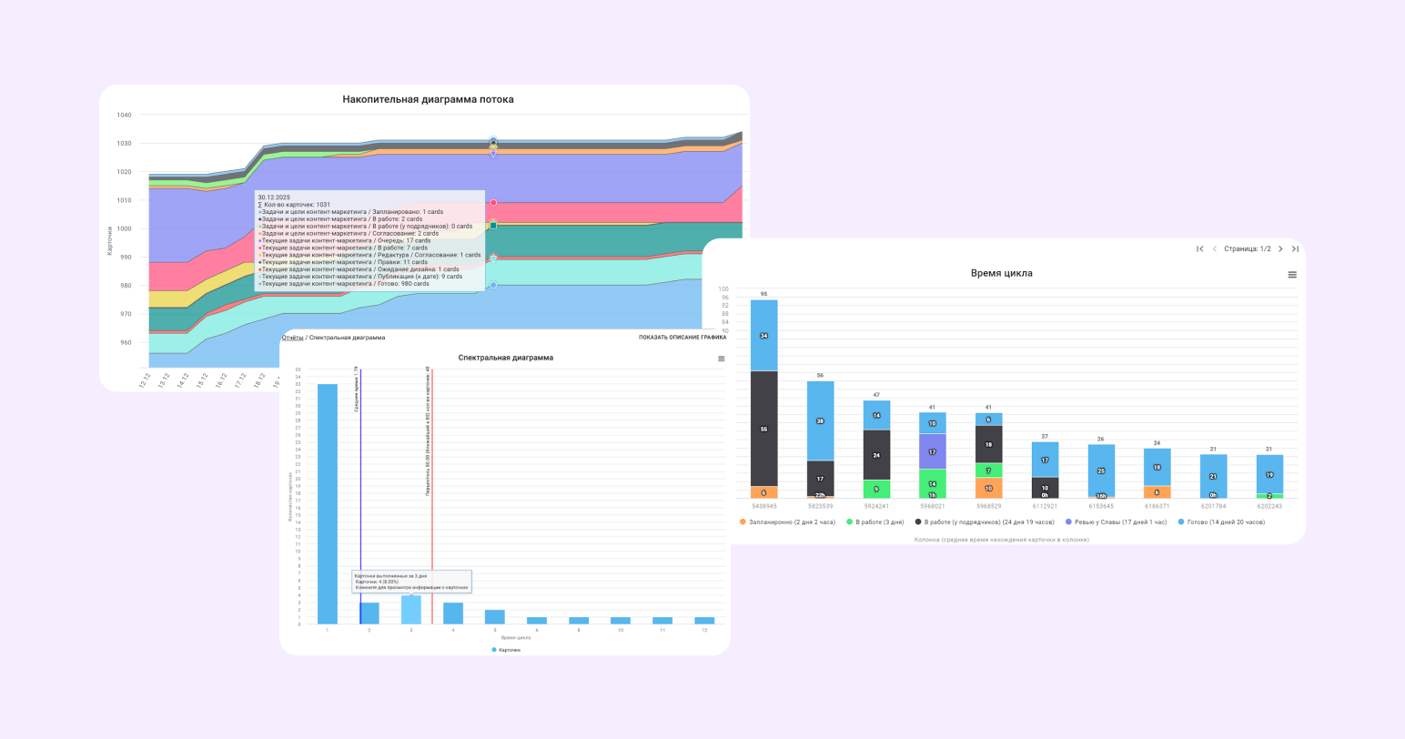Click the previous page arrow
The width and height of the screenshot is (1405, 739).
[x=1214, y=248]
